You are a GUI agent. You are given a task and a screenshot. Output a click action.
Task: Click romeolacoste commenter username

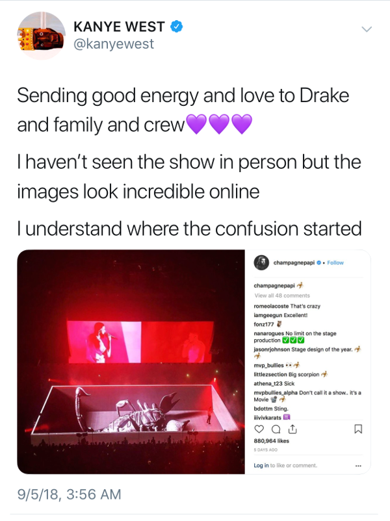271,306
